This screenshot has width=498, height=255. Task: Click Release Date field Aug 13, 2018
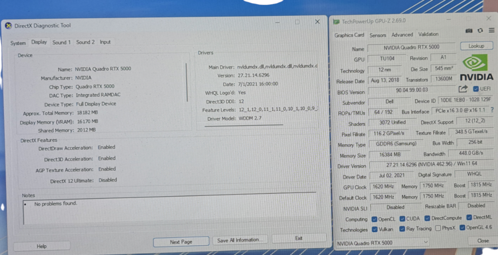385,81
